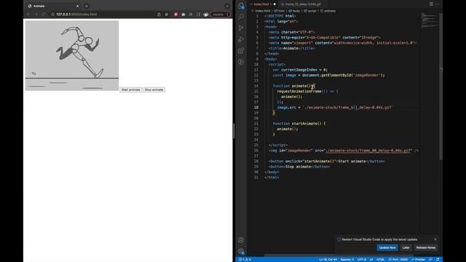
Task: Click the feedback icon in the status bar
Action: pos(431,259)
